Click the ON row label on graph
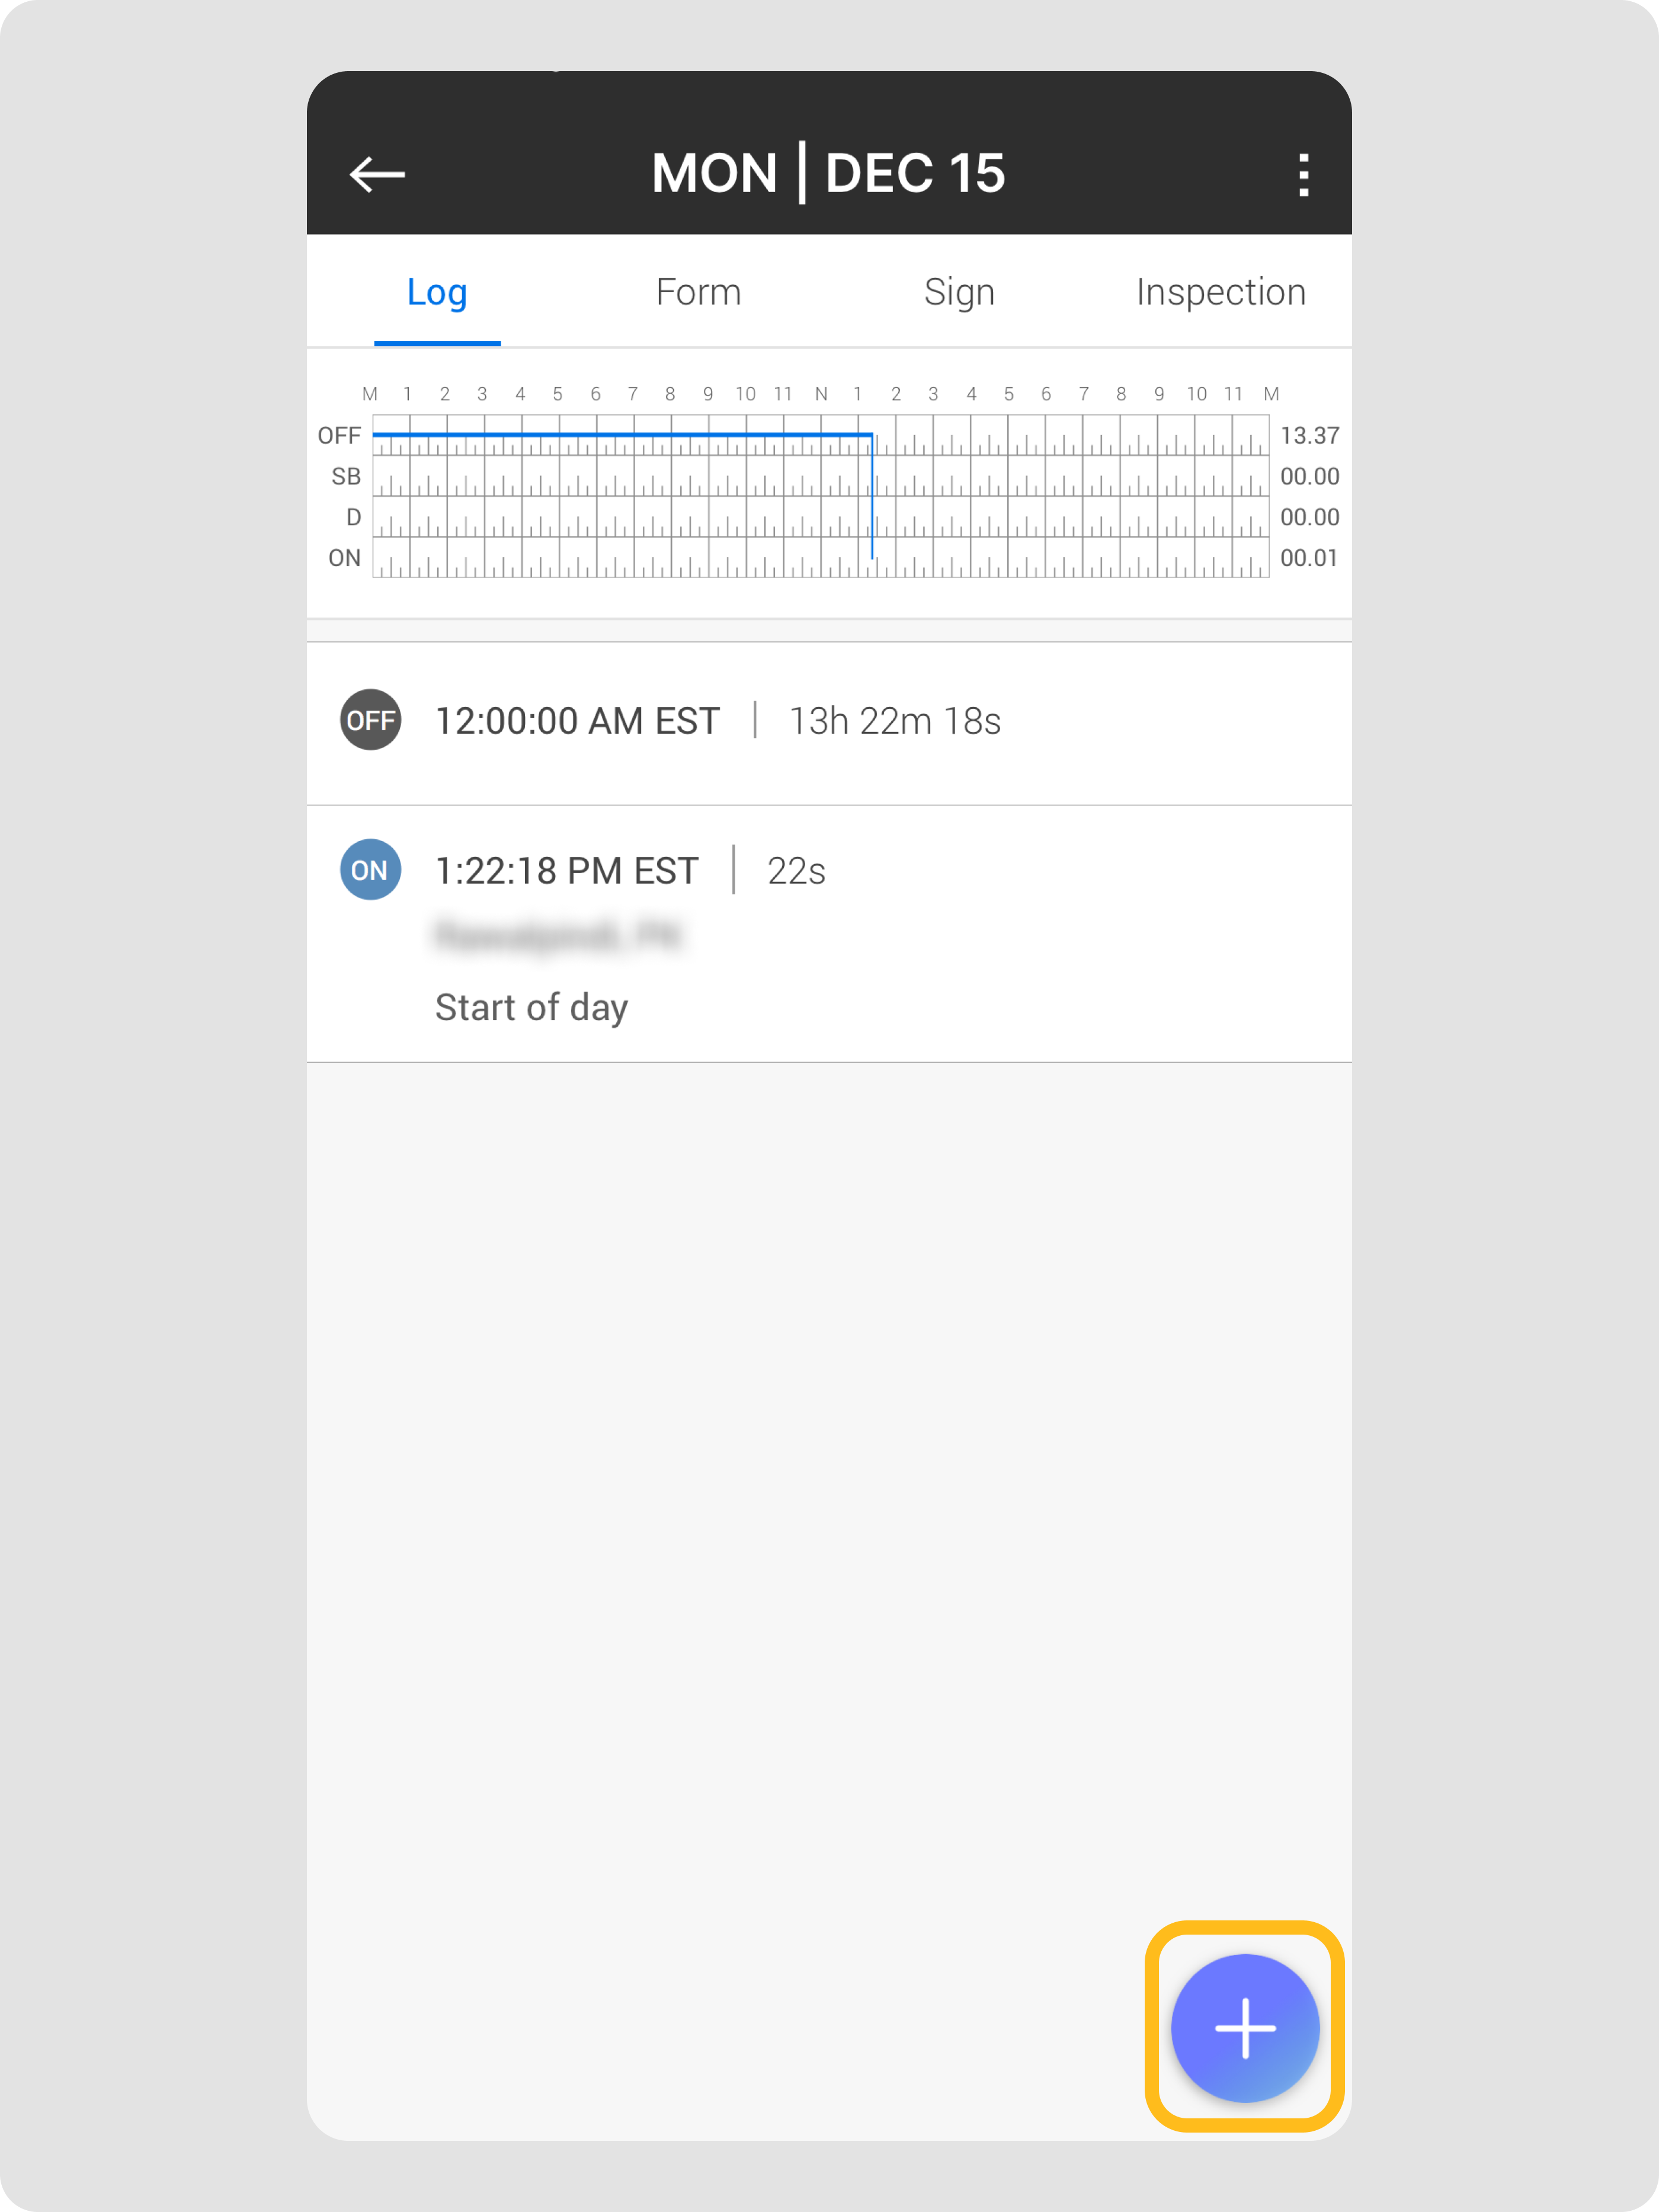Viewport: 1659px width, 2212px height. (345, 558)
